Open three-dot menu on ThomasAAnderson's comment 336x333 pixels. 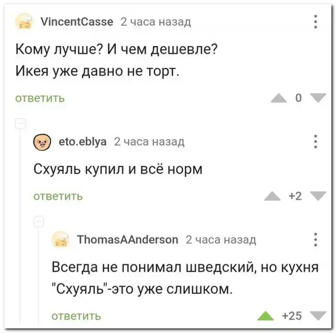[315, 240]
